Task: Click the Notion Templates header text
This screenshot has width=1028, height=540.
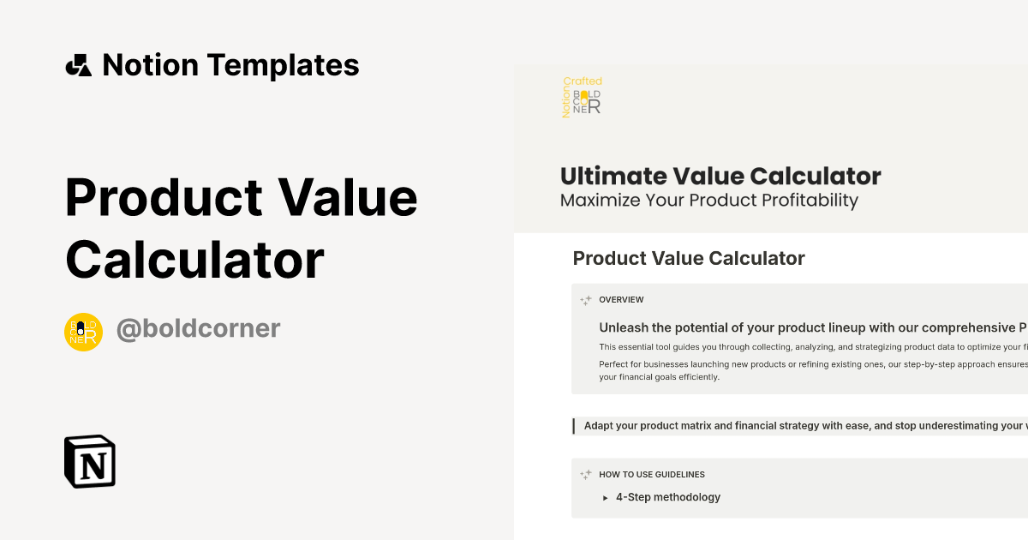Action: pos(230,65)
